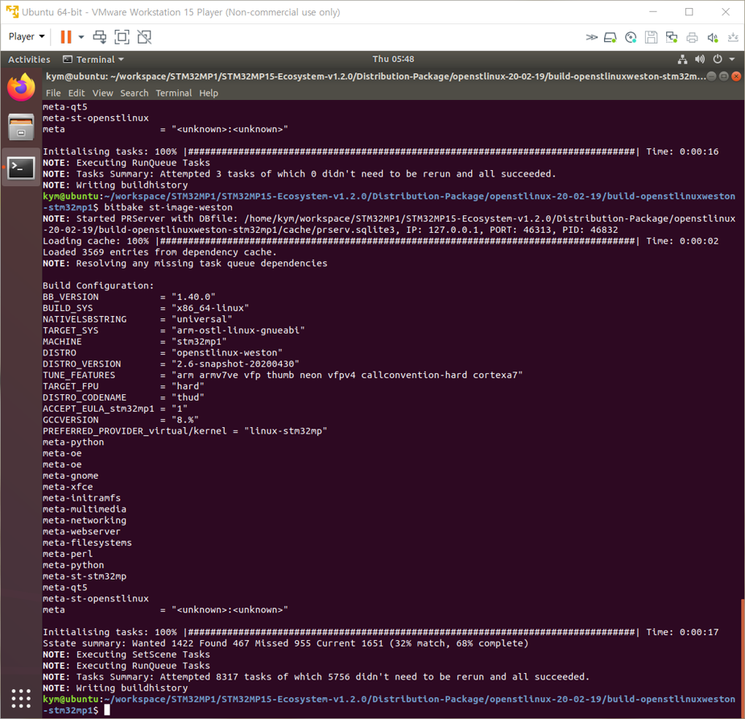Image resolution: width=745 pixels, height=719 pixels.
Task: Click the TUNE_FEATURES line
Action: click(x=283, y=375)
